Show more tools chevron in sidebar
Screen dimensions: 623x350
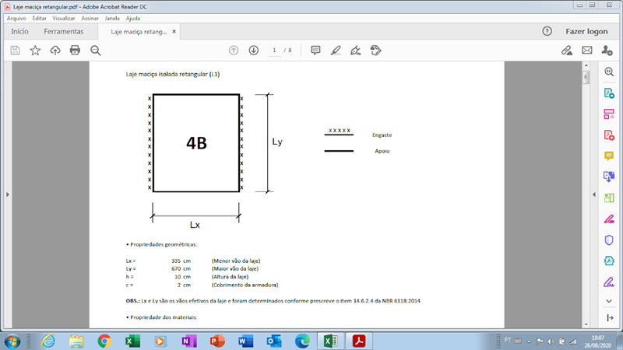(x=609, y=299)
